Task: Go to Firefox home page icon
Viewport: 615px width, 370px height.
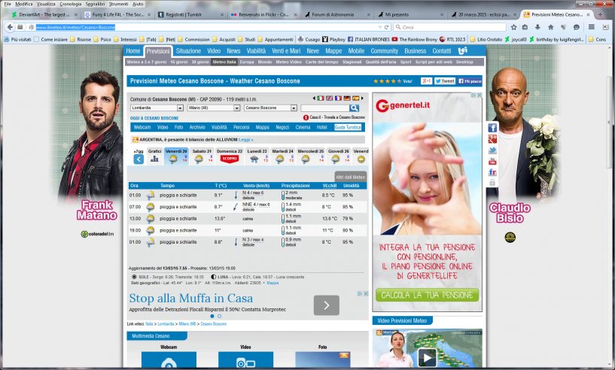Action: click(x=551, y=27)
